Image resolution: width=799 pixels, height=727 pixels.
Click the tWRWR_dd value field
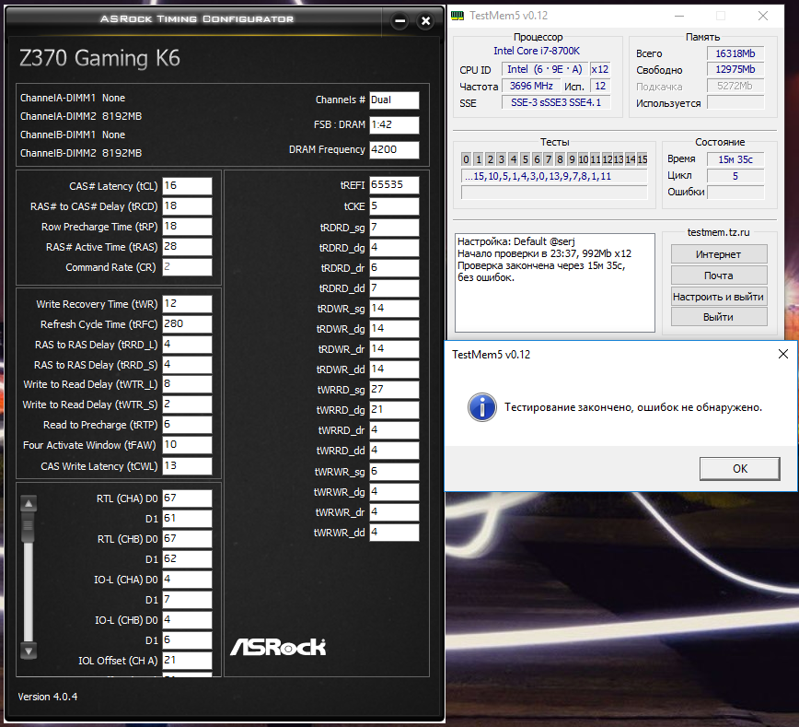pyautogui.click(x=394, y=533)
